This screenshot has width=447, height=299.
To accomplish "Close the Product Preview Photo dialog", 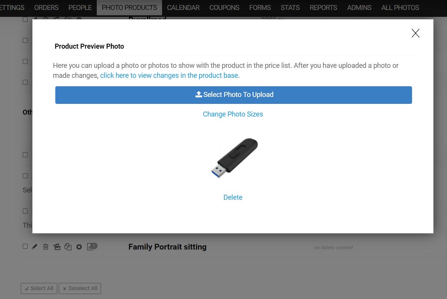I will 416,33.
